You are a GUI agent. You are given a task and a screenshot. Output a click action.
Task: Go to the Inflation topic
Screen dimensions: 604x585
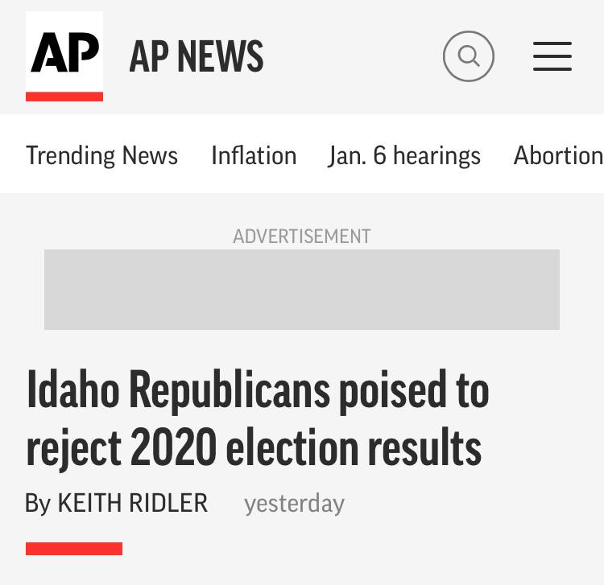[x=254, y=154]
